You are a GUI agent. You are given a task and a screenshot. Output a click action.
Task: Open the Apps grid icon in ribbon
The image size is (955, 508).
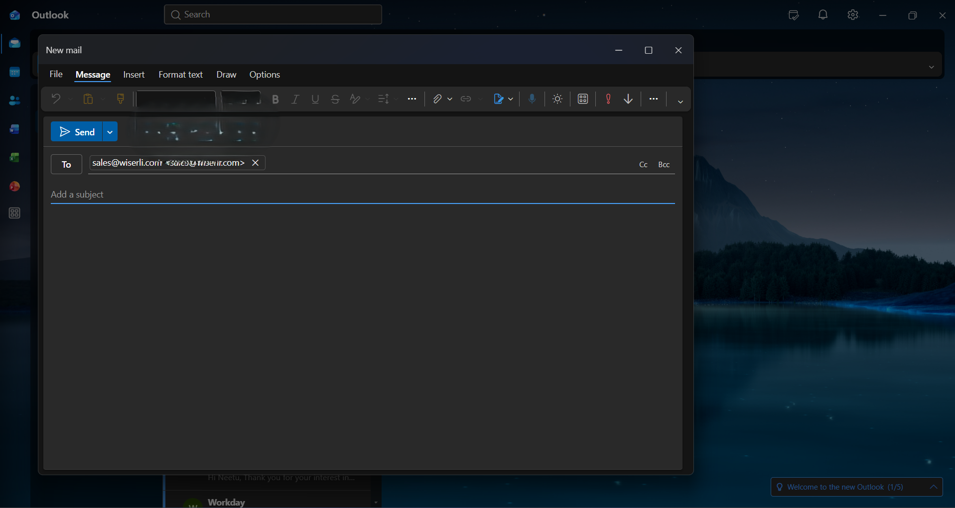point(583,99)
